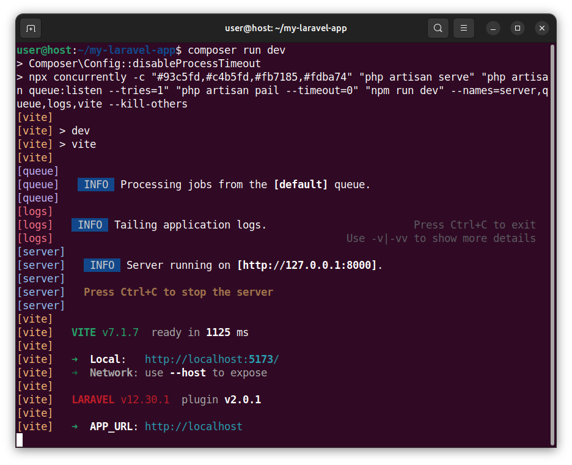Open the APP_URL http://localhost link
The image size is (572, 465).
(x=193, y=427)
